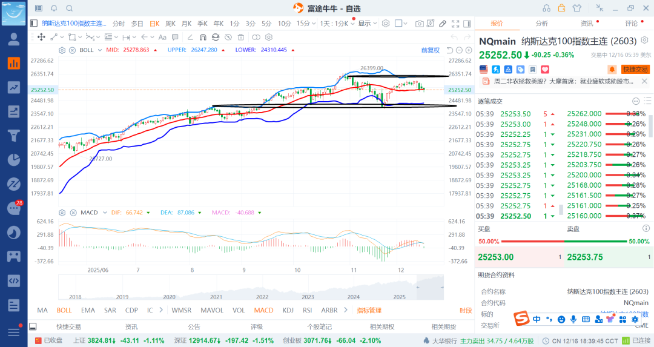Open the filter funnel icon in sidebar
This screenshot has width=654, height=347.
pos(14,136)
